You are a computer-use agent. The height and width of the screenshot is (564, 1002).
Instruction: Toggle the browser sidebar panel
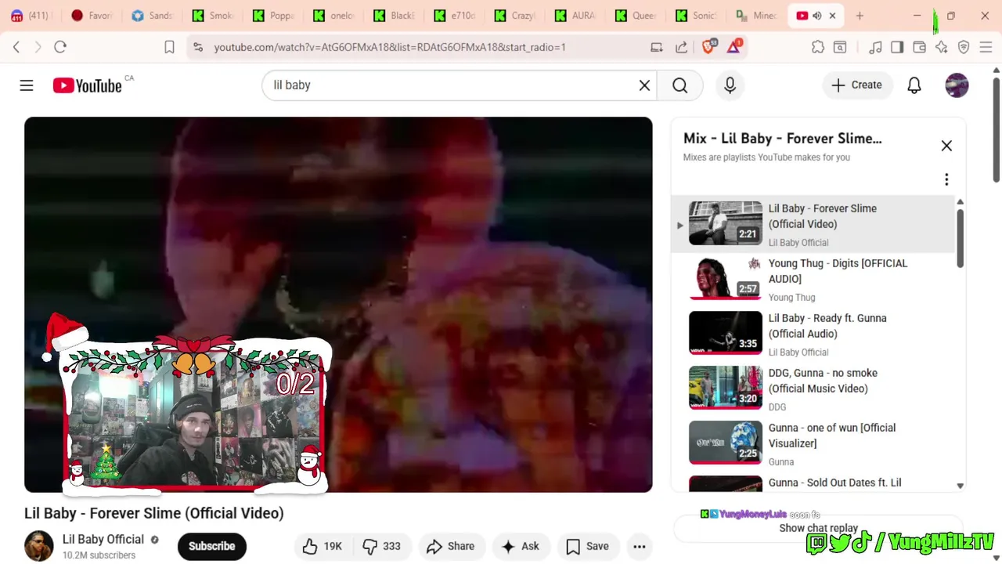click(x=897, y=47)
